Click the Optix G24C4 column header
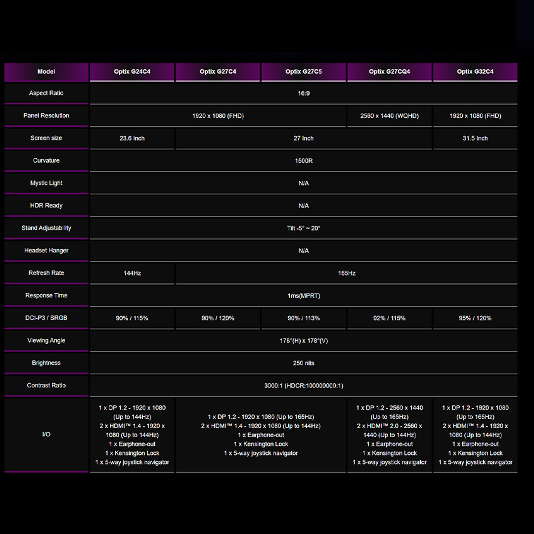The height and width of the screenshot is (534, 534). [x=132, y=72]
